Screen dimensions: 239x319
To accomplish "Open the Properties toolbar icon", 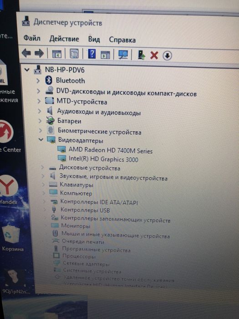I will click(x=74, y=54).
